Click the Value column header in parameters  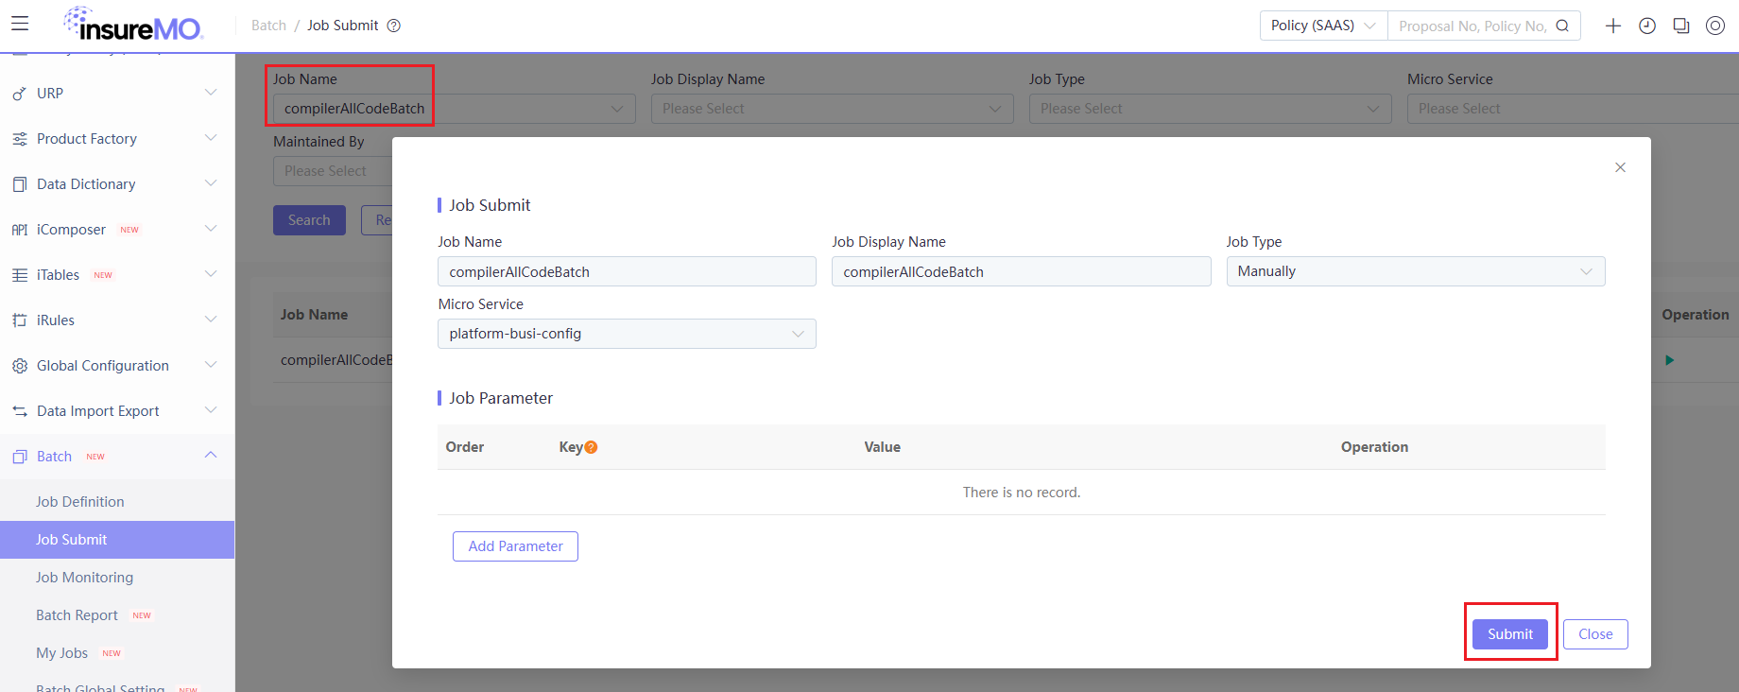882,447
